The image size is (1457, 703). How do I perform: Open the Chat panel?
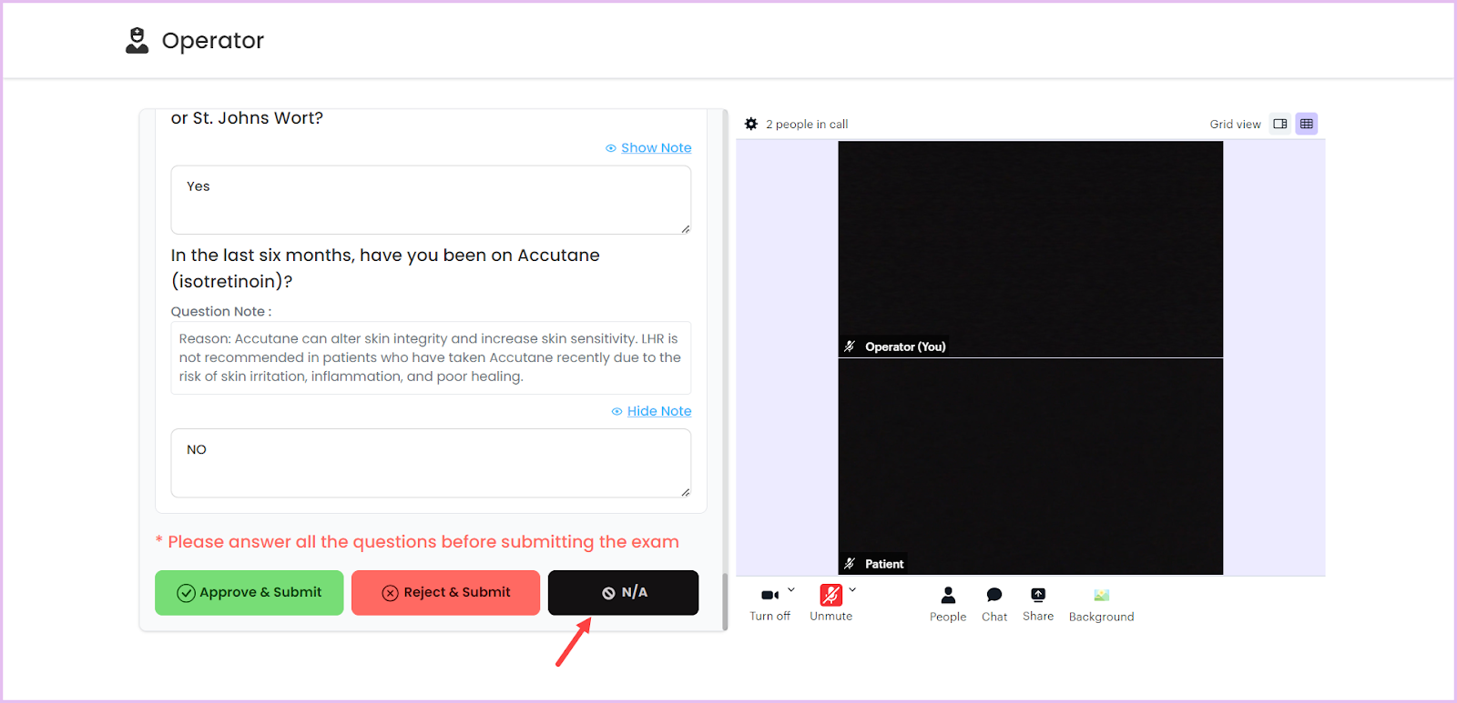(x=994, y=604)
